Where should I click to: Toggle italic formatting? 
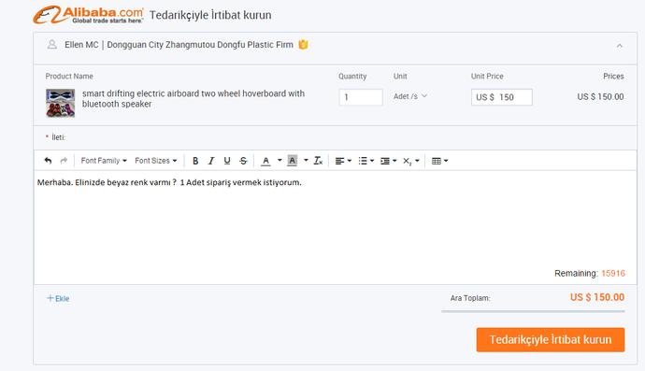click(x=211, y=161)
